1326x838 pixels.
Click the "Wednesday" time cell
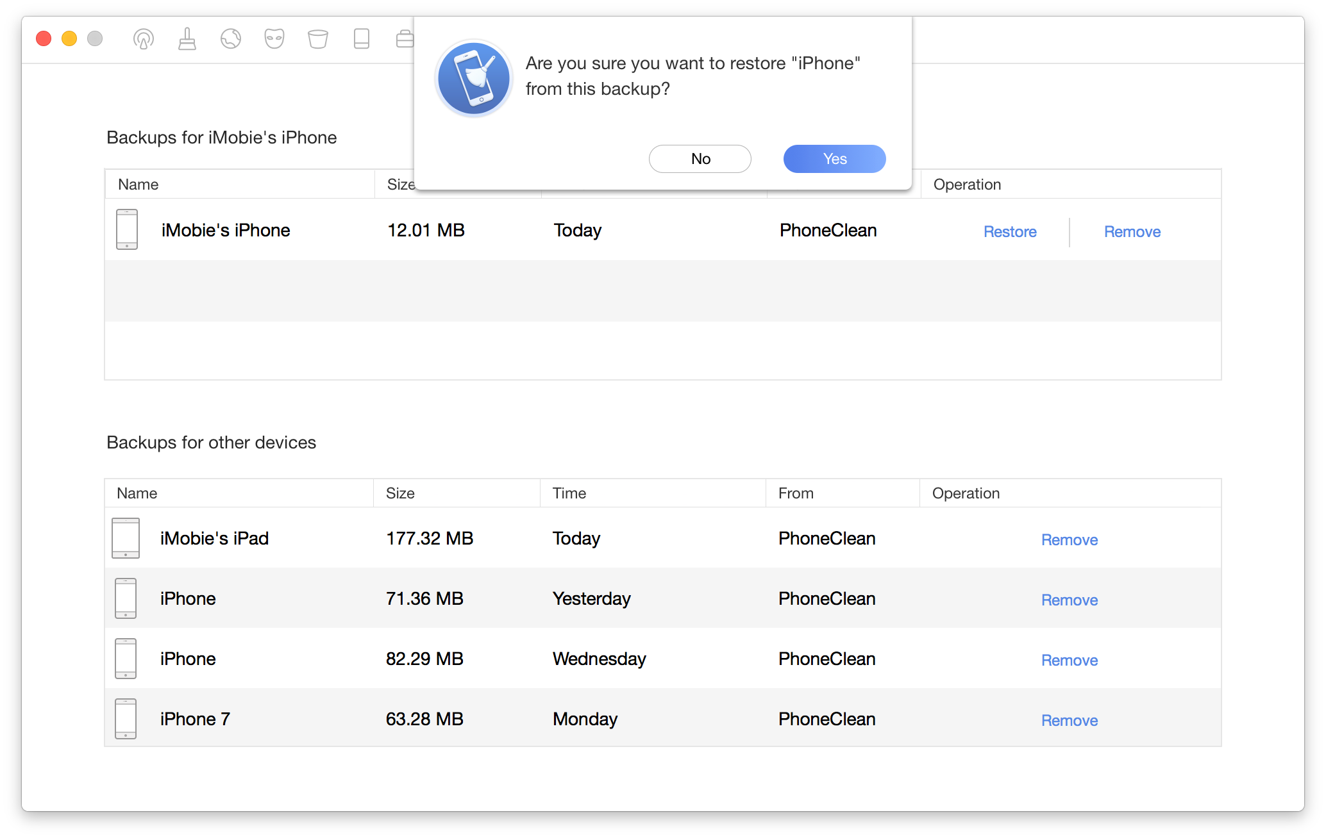pos(600,659)
